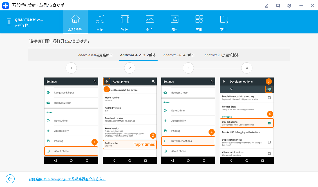
Task: Open the settings gear icon
Action: [x=289, y=6]
